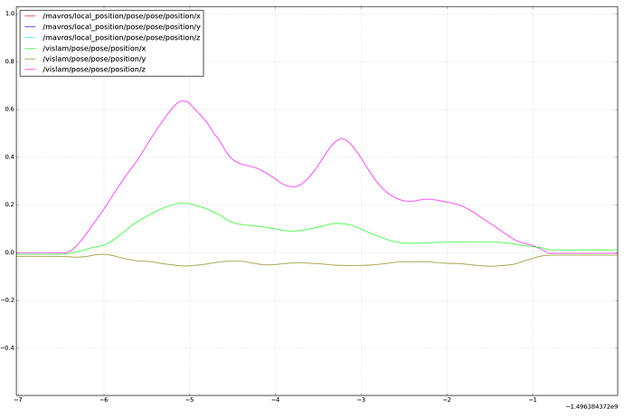
Task: Click the y-axis tick label 1.0
Action: click(x=10, y=14)
